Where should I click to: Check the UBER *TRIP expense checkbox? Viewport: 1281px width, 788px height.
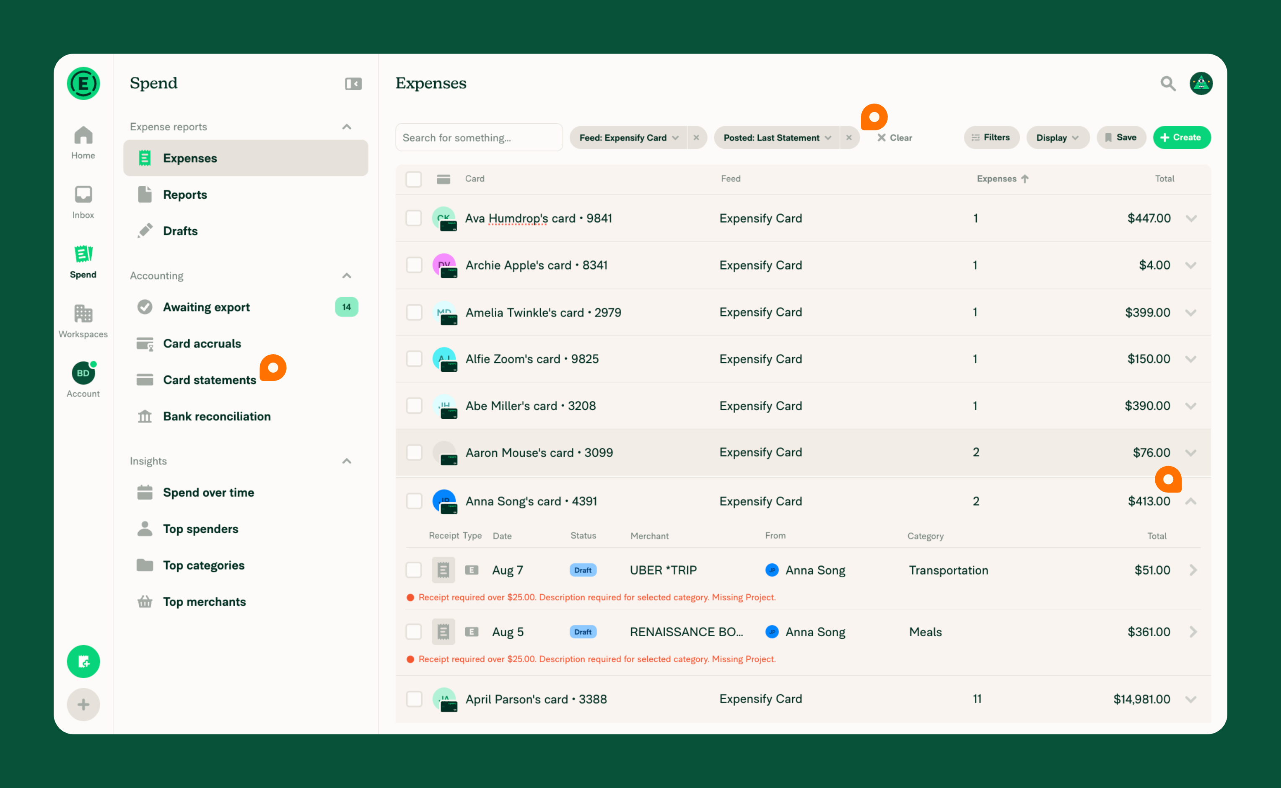(x=414, y=570)
